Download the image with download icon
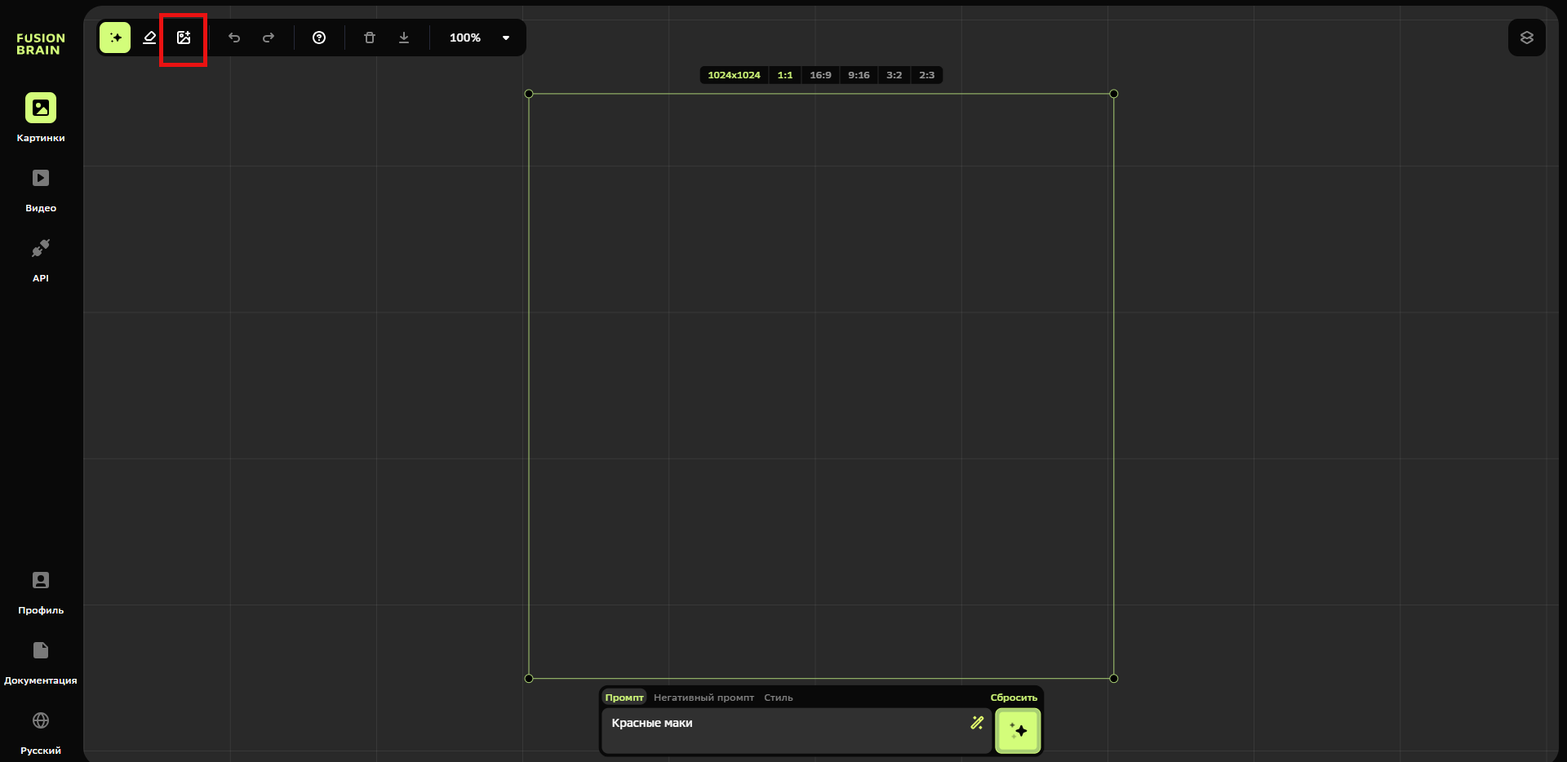The height and width of the screenshot is (762, 1567). coord(404,38)
